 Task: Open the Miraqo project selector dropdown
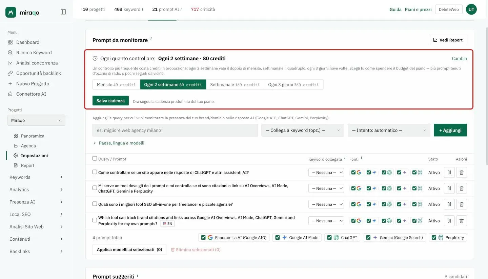coord(36,120)
